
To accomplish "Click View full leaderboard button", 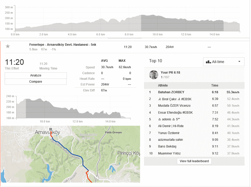I will tap(194, 161).
